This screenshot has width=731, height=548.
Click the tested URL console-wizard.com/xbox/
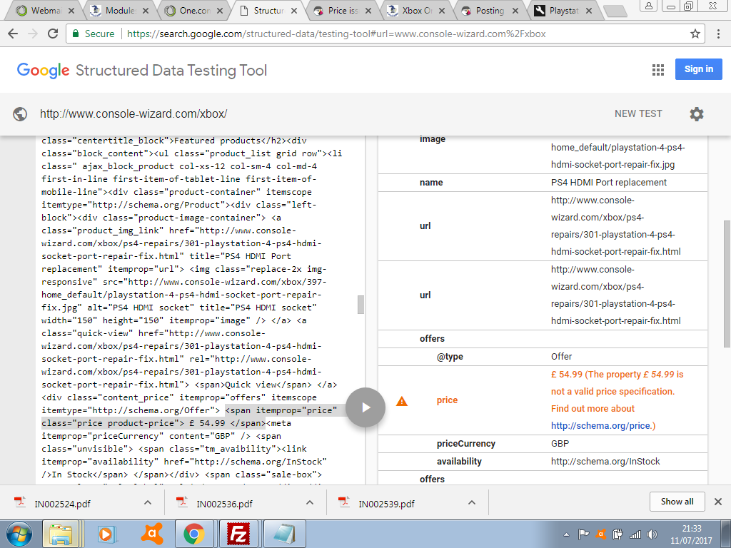133,113
